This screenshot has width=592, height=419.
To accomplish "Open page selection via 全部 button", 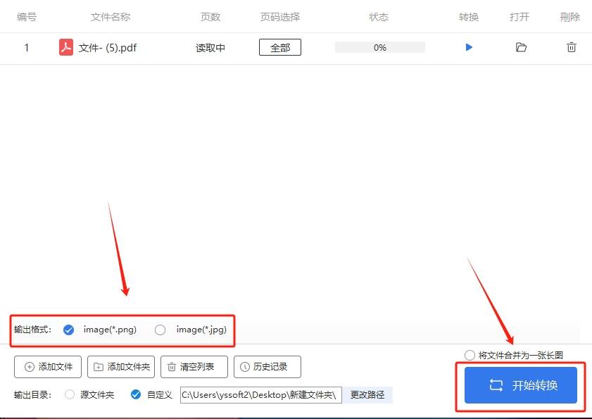I will pos(279,47).
